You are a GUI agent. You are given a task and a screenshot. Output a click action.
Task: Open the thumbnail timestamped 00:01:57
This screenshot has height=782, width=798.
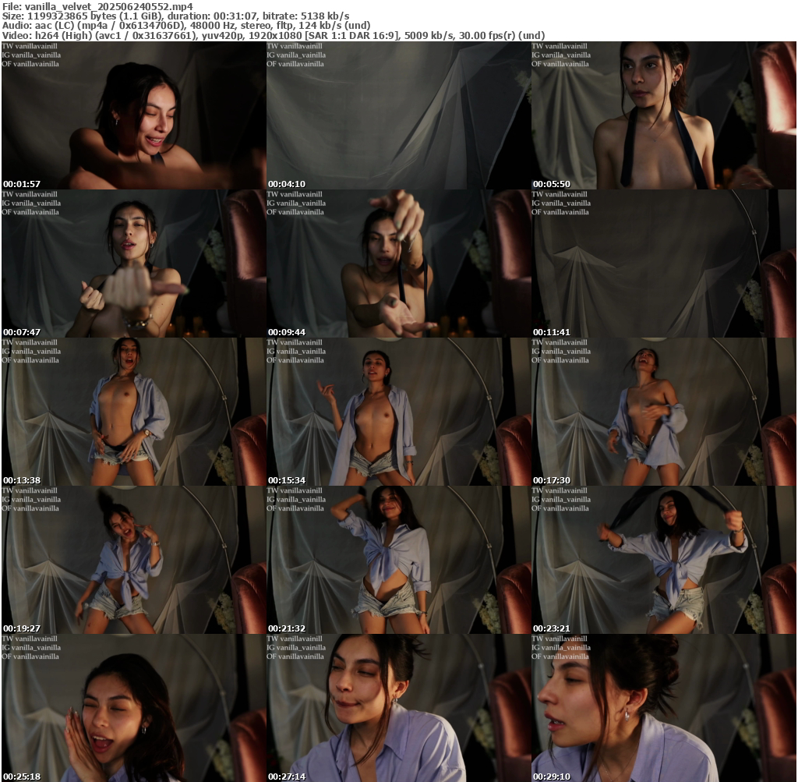pos(133,115)
